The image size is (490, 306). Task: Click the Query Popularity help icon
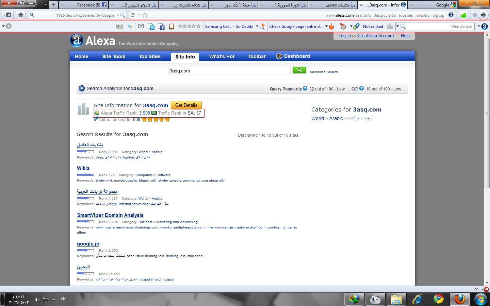coord(305,88)
